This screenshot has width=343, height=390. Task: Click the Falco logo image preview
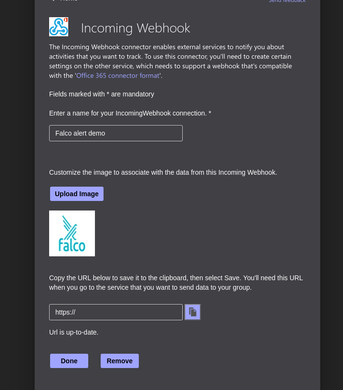tap(72, 233)
